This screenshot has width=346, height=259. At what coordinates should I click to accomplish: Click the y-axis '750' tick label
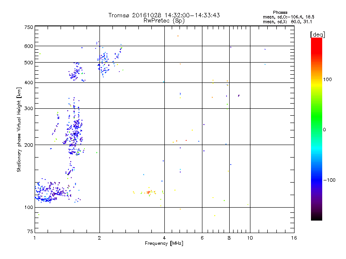pyautogui.click(x=29, y=27)
